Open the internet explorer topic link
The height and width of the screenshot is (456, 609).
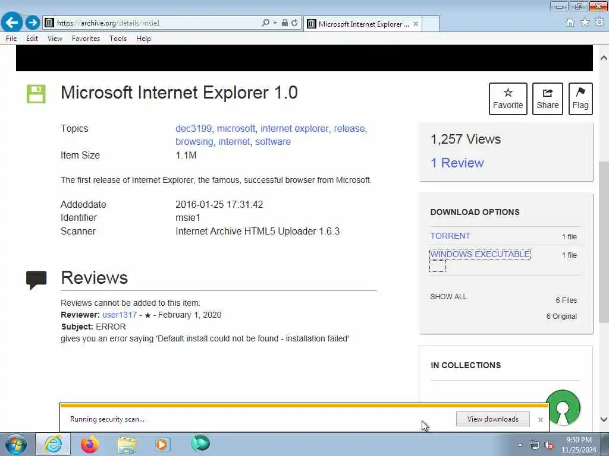click(294, 128)
